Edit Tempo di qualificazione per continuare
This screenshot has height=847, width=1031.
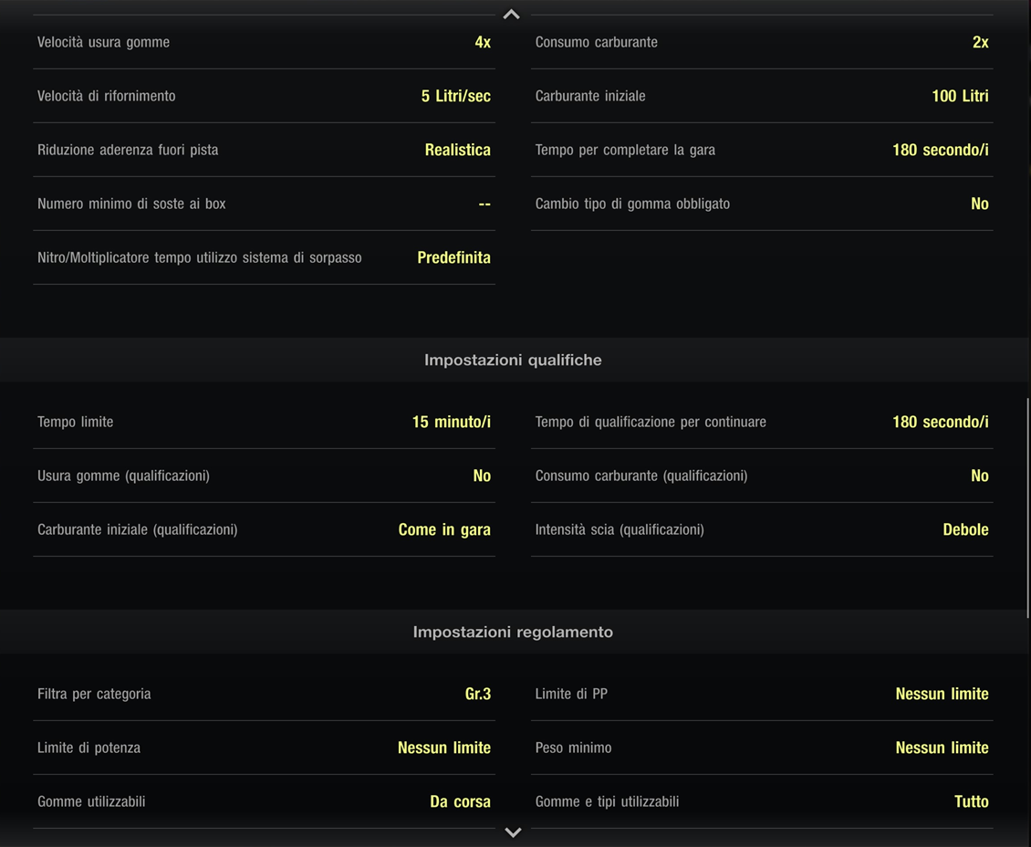762,422
